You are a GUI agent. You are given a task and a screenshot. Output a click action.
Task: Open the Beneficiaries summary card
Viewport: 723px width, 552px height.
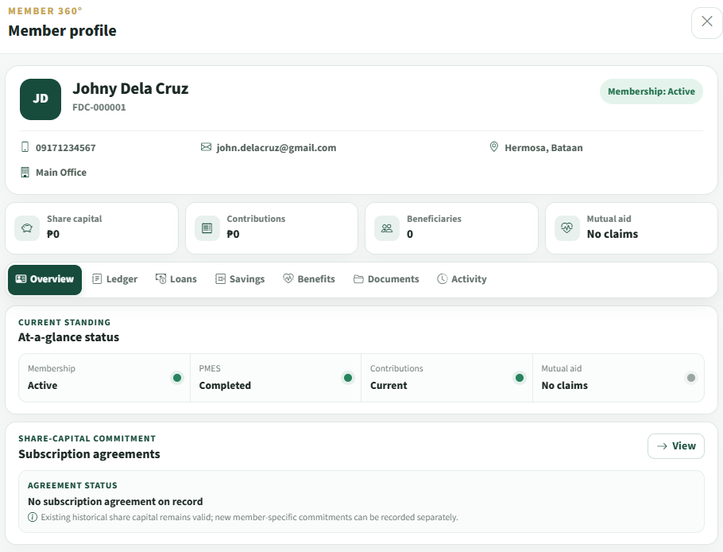point(451,228)
